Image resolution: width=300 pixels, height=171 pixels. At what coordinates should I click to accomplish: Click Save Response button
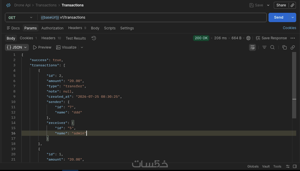click(271, 38)
